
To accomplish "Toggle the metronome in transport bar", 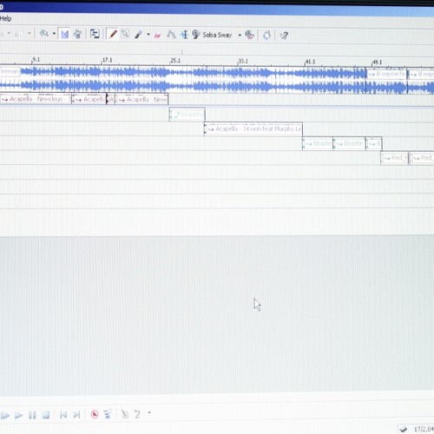I will pyautogui.click(x=125, y=414).
